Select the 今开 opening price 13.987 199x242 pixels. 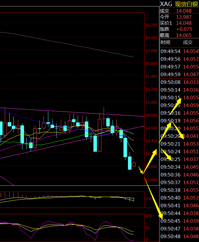(x=184, y=17)
